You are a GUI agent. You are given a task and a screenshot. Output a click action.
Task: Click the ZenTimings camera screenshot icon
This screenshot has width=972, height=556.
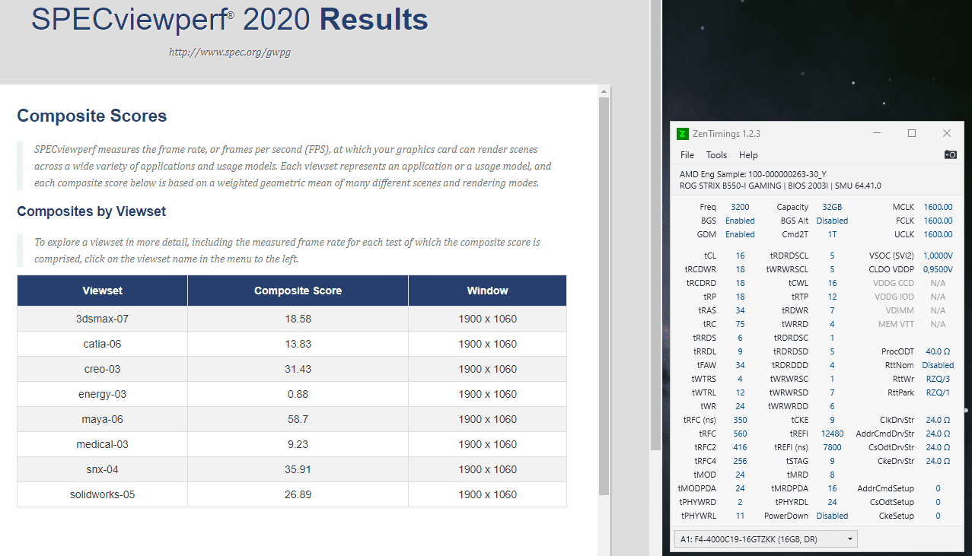point(950,154)
